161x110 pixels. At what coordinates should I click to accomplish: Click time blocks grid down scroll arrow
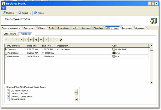[x=151, y=82]
